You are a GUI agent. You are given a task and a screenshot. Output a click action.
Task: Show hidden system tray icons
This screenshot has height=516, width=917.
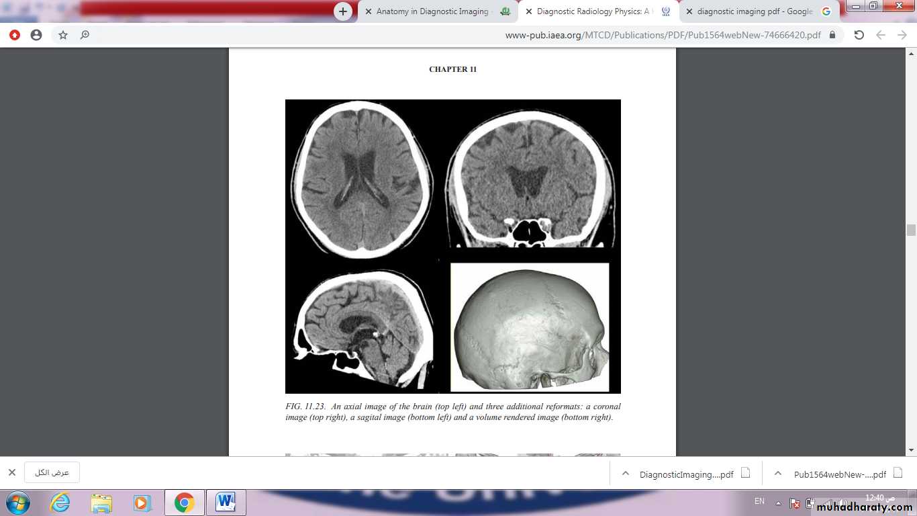[778, 503]
